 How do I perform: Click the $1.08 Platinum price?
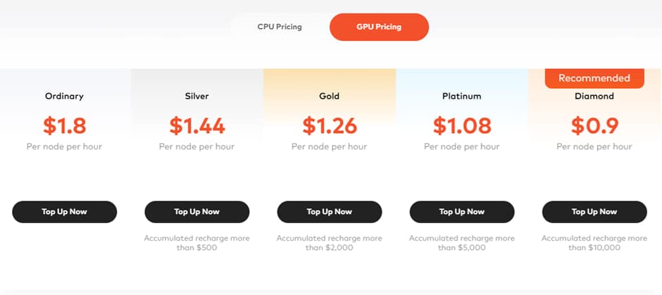(x=462, y=125)
